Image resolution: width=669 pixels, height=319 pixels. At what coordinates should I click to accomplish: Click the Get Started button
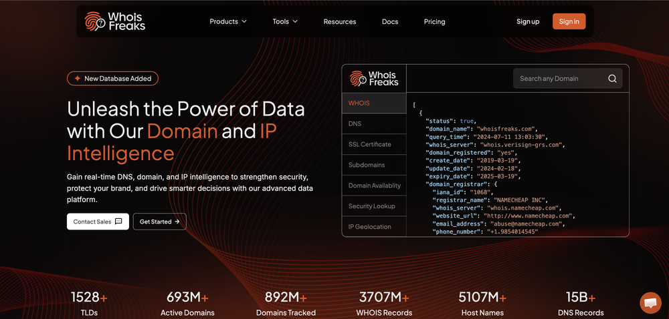[x=160, y=222]
